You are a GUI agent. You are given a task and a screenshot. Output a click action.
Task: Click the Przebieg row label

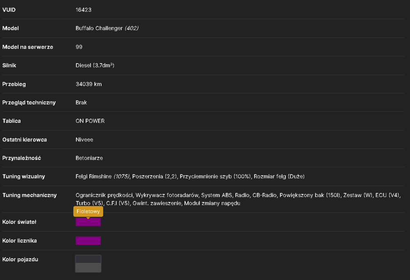[14, 84]
